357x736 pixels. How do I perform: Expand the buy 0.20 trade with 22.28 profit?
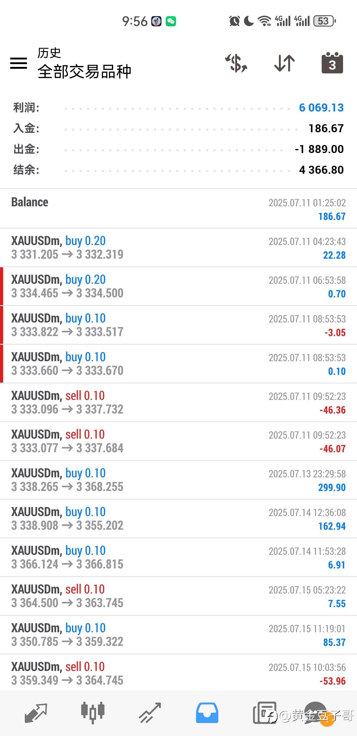178,248
